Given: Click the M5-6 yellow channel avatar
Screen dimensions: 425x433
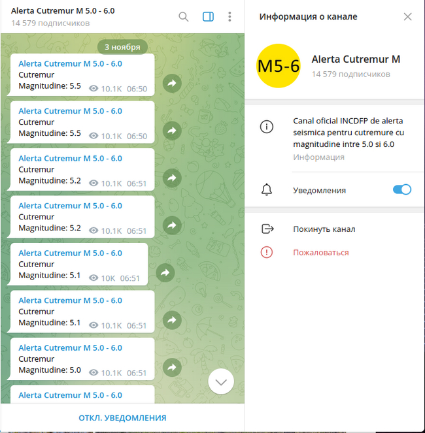Looking at the screenshot, I should click(278, 66).
